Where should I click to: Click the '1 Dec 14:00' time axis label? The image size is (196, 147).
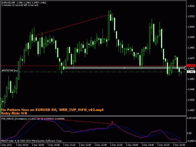coord(132,145)
